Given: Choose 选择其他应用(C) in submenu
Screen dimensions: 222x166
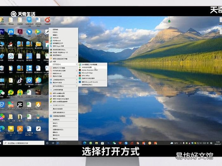Looking at the screenshot, I should 93,85.
